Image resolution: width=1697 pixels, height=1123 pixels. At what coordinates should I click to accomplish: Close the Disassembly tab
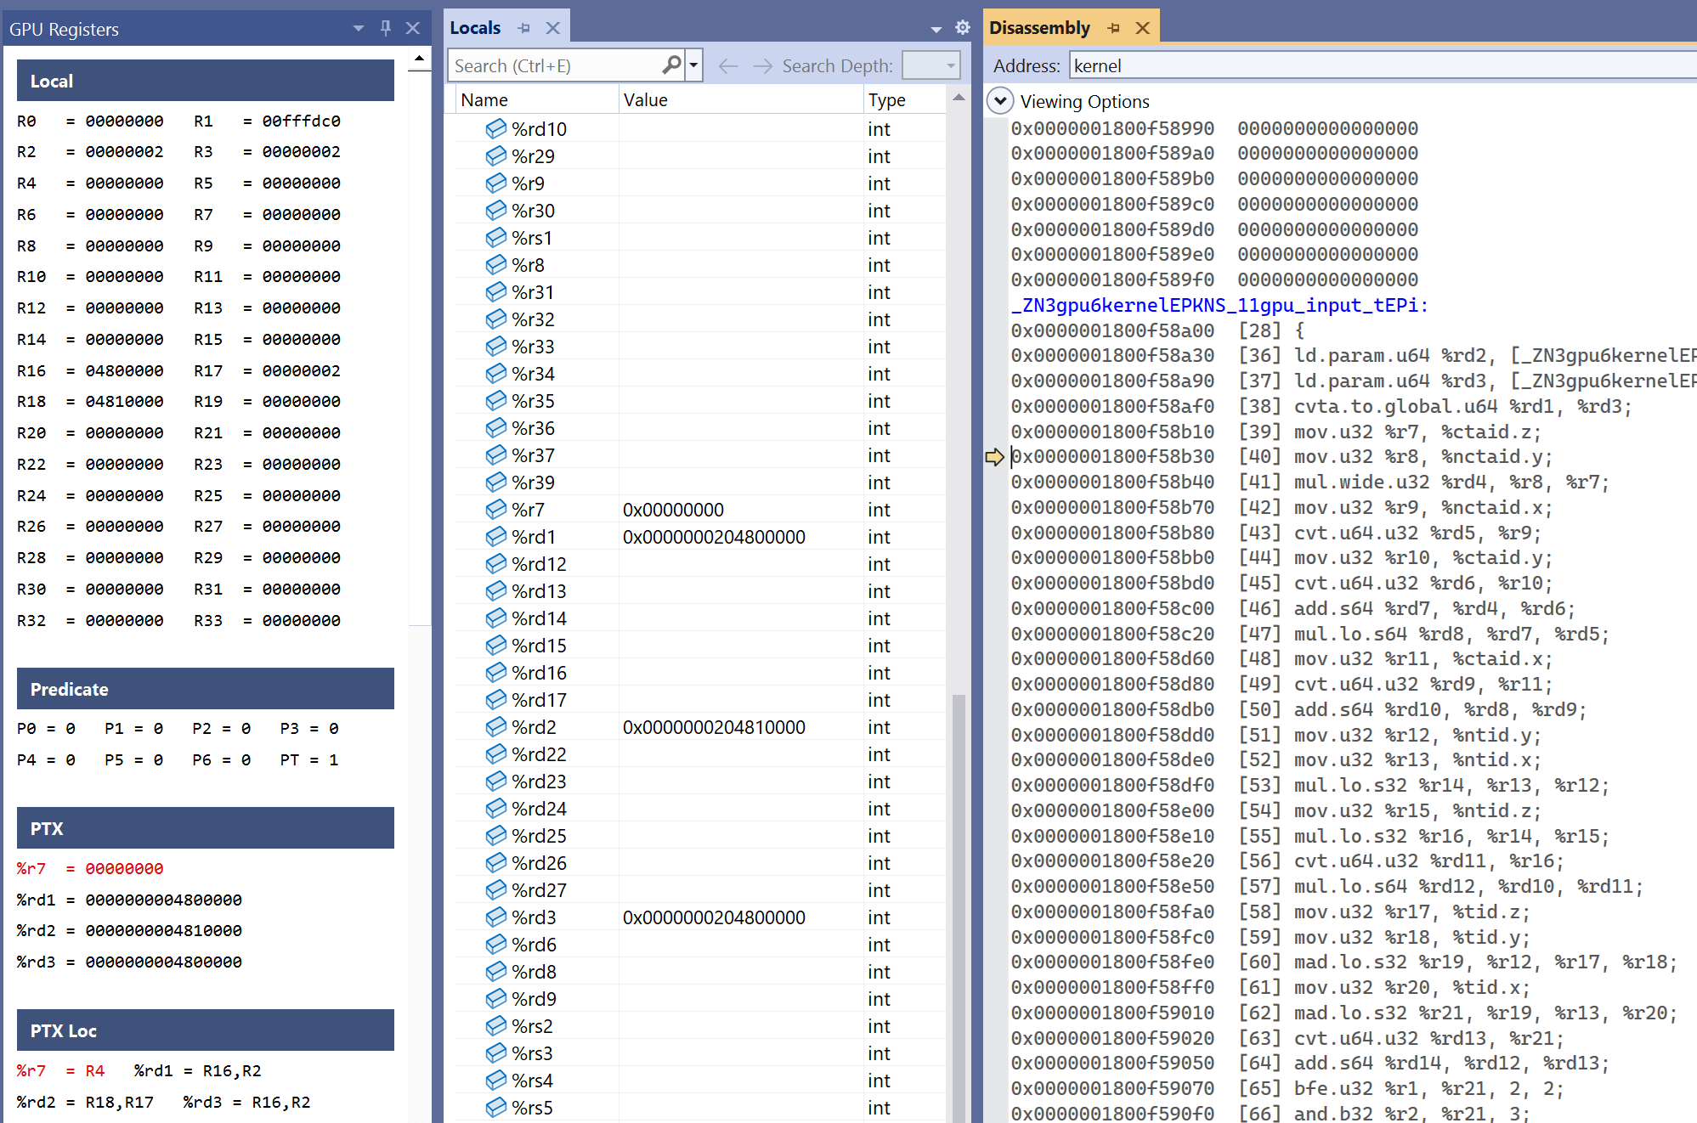click(1143, 28)
